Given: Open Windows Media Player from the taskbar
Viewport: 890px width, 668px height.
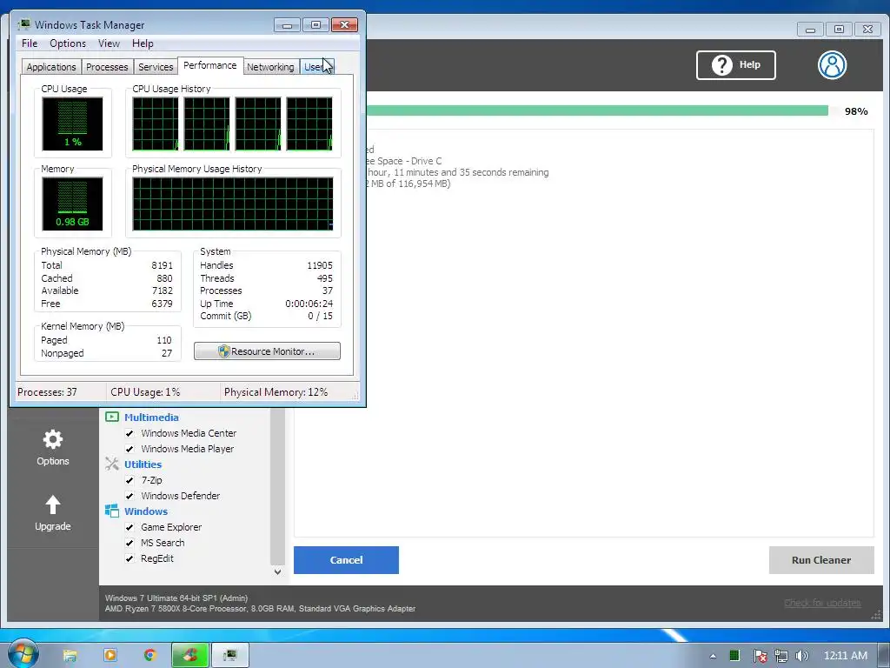Looking at the screenshot, I should pyautogui.click(x=110, y=655).
